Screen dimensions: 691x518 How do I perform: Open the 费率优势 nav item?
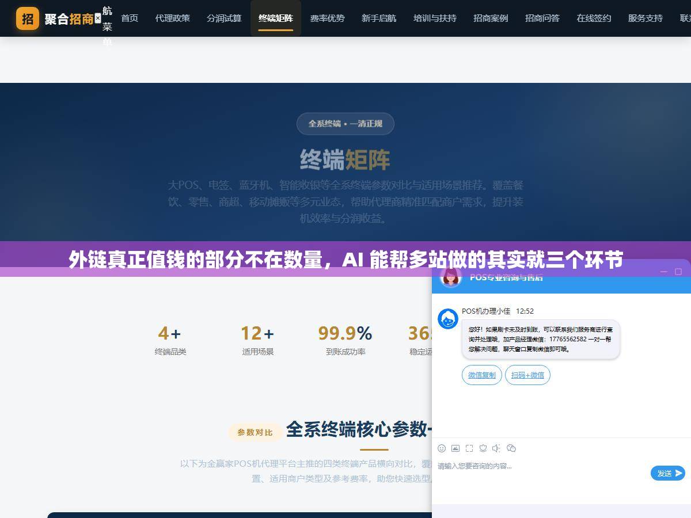(327, 18)
